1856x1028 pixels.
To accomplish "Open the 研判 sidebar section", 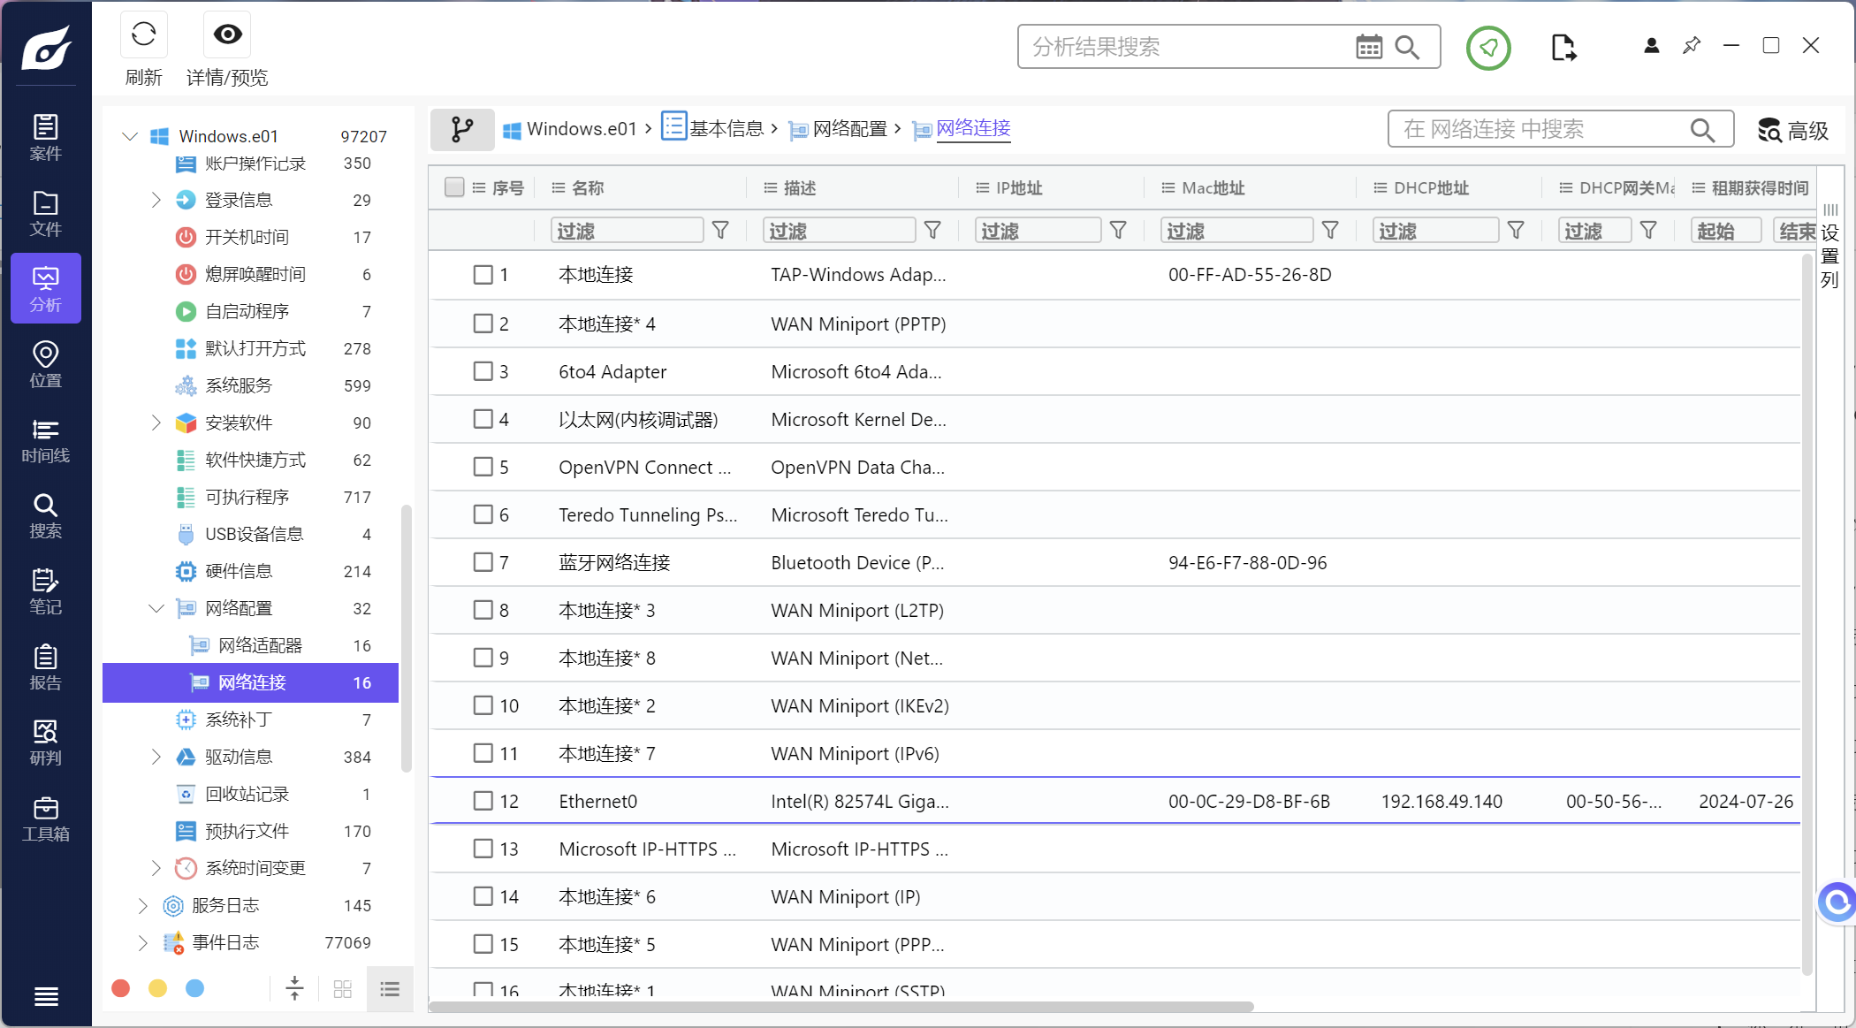I will (x=46, y=743).
